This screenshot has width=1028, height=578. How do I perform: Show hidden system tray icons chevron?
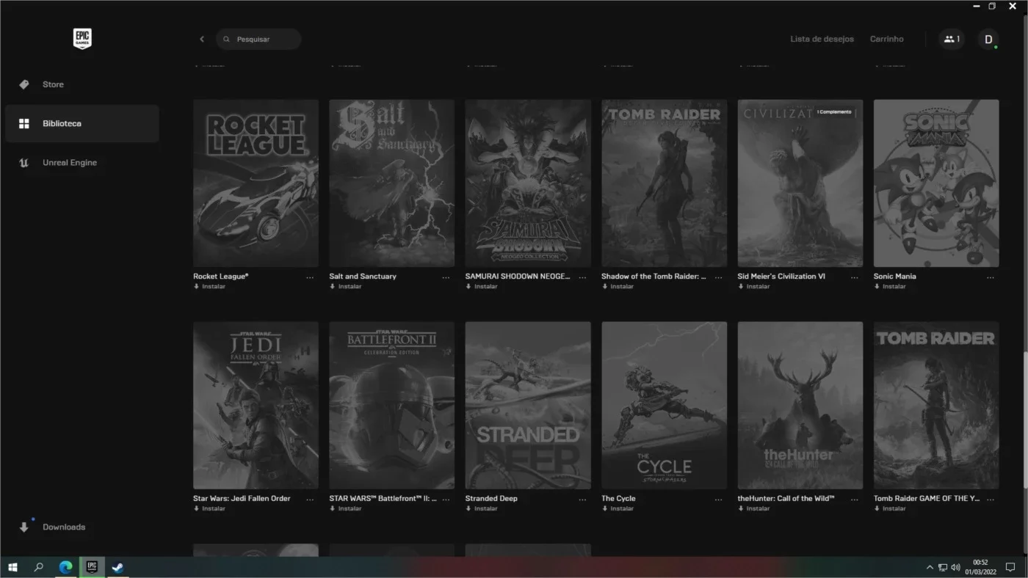[930, 567]
